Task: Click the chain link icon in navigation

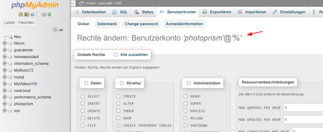Action: tap(61, 30)
